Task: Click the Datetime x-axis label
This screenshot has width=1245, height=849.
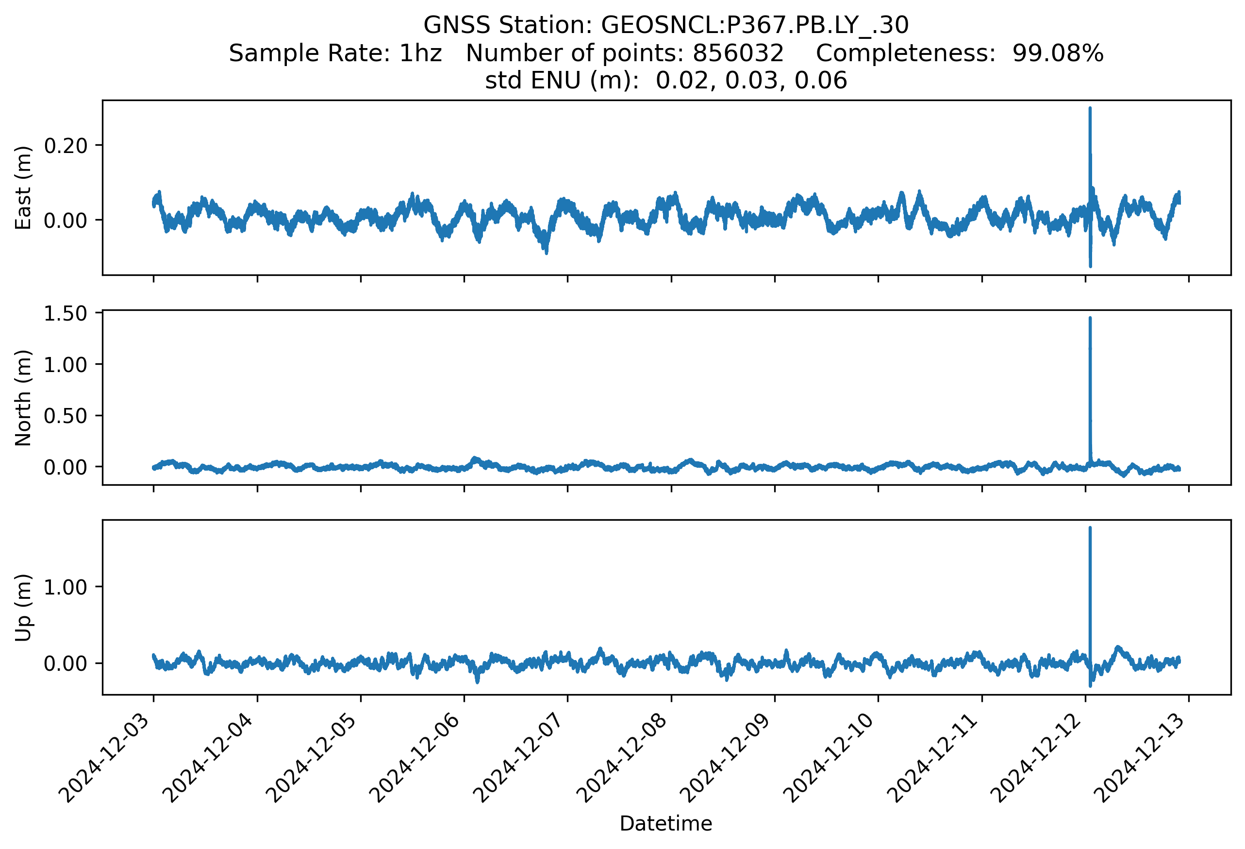Action: [x=665, y=823]
